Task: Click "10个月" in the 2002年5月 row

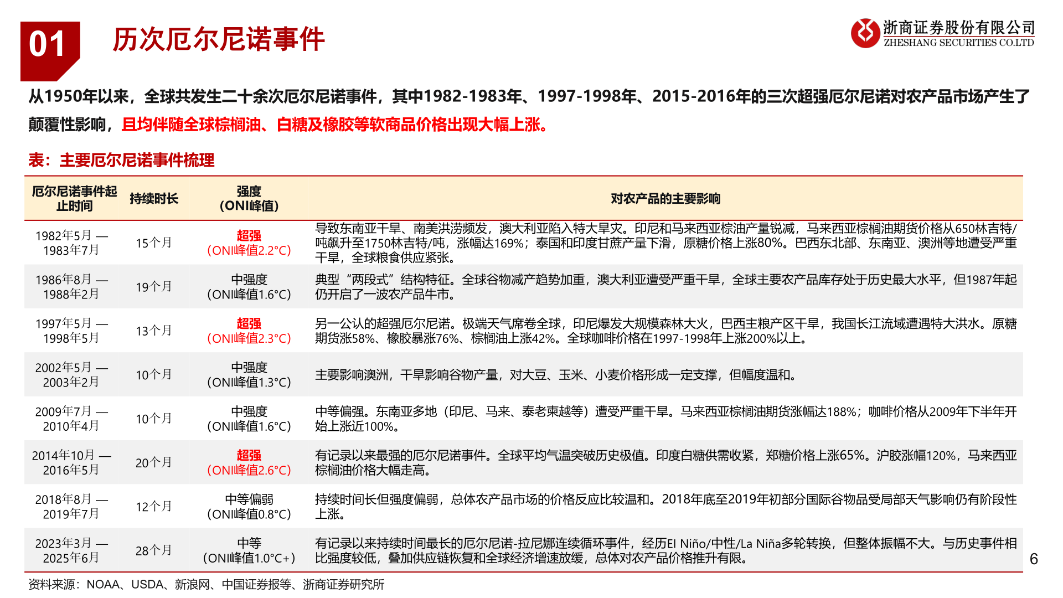Action: click(154, 375)
